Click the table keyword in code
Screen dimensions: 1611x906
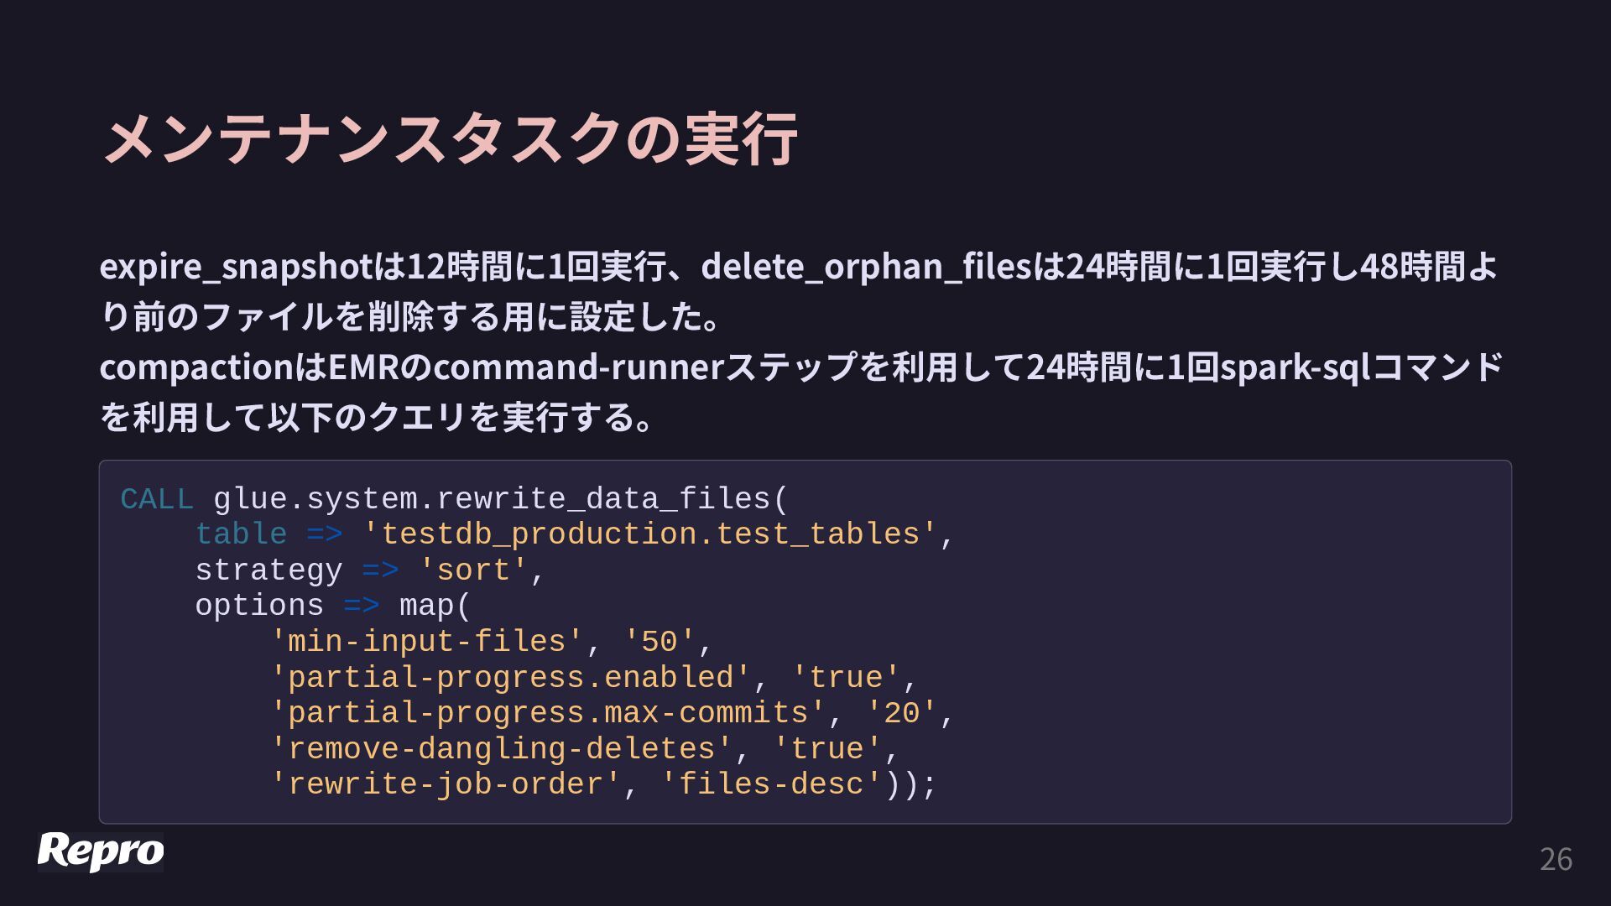coord(241,534)
